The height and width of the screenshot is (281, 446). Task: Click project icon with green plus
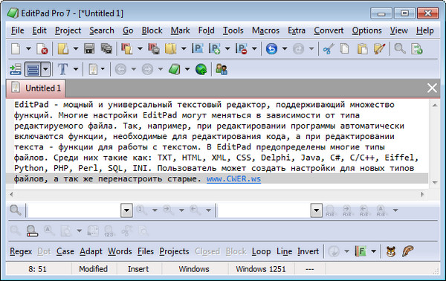(x=215, y=48)
